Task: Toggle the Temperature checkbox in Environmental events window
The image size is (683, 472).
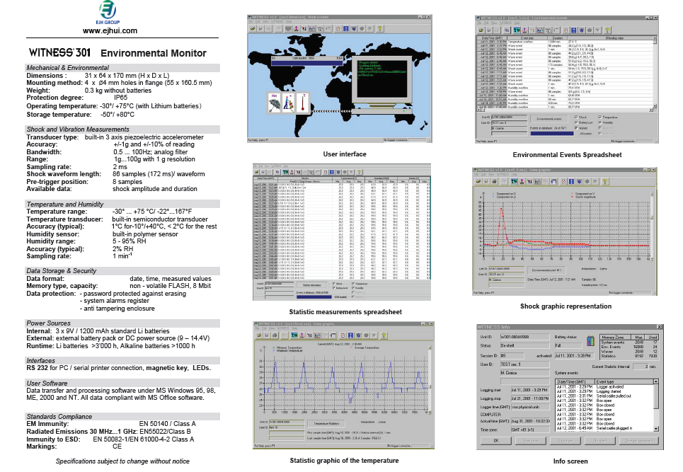Action: [x=600, y=117]
